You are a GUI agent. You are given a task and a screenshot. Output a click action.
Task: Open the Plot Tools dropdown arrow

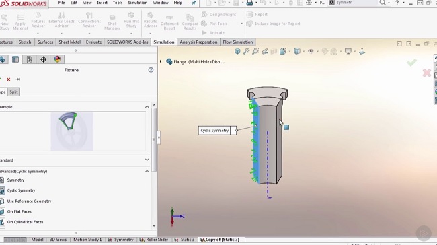(x=241, y=24)
